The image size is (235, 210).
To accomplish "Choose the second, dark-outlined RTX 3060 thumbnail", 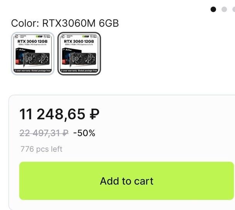I will tap(79, 54).
